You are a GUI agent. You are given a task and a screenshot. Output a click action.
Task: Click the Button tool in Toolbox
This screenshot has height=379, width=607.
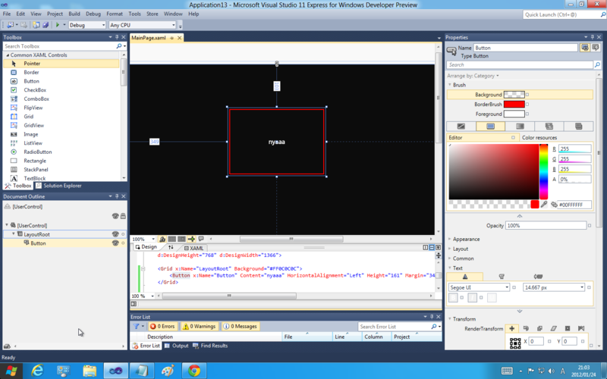click(31, 81)
